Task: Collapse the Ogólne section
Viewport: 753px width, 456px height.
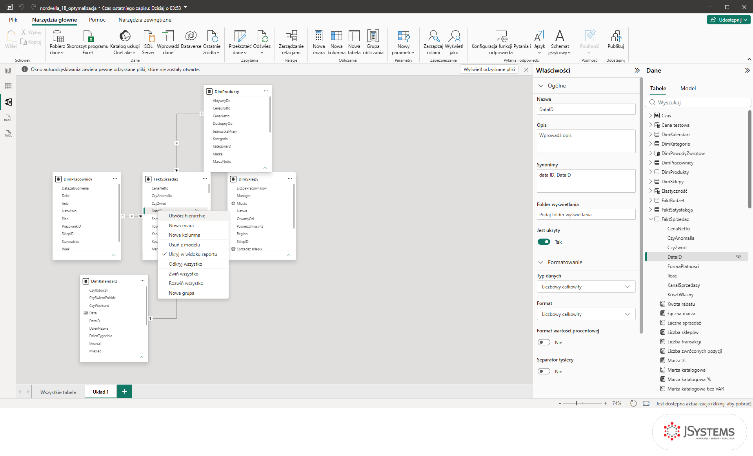Action: [x=541, y=86]
